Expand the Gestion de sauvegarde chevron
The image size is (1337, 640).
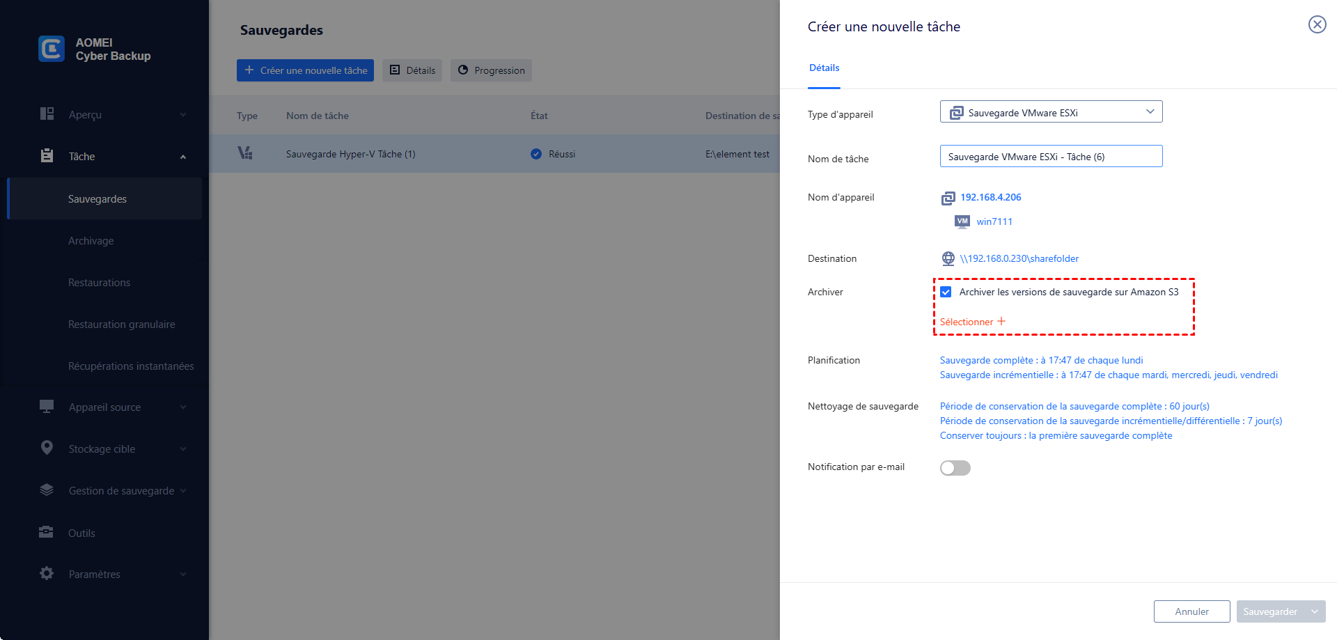183,490
